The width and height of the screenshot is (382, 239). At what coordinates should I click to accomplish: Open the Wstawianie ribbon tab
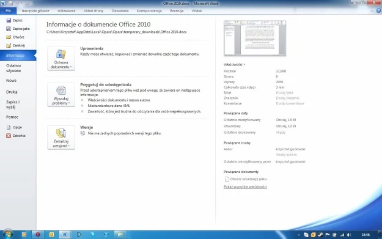(66, 11)
